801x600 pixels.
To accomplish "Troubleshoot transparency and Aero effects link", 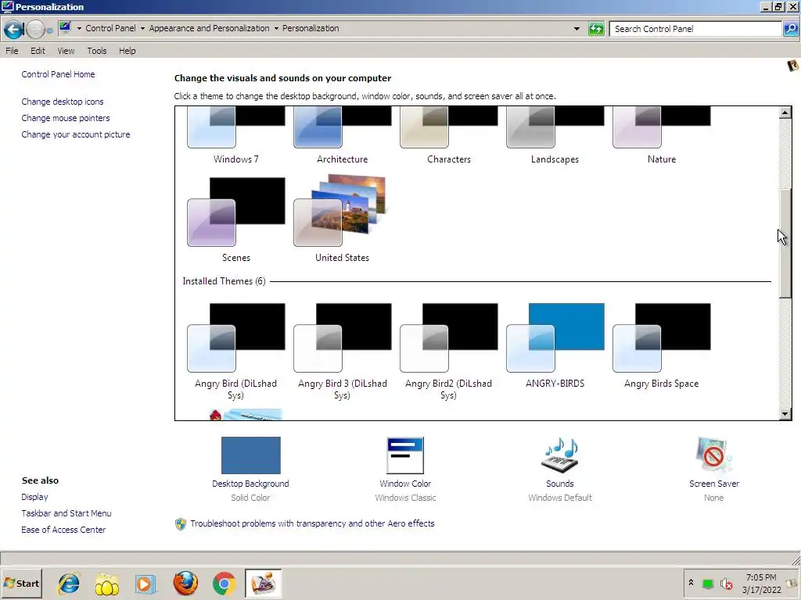I will click(312, 523).
